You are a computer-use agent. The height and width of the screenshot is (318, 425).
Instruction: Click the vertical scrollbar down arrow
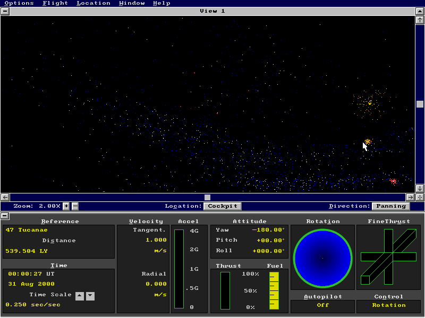tap(420, 189)
